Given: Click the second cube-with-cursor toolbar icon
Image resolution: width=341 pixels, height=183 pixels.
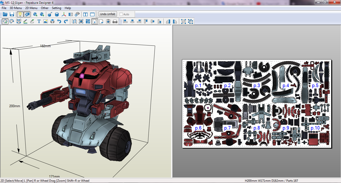Looking at the screenshot, I should tap(42, 14).
